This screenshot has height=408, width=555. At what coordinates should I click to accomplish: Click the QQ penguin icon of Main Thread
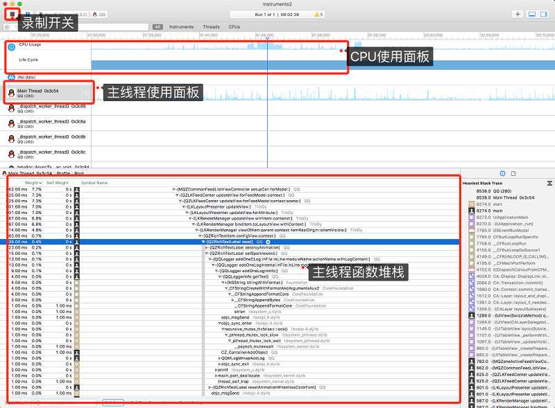click(11, 93)
